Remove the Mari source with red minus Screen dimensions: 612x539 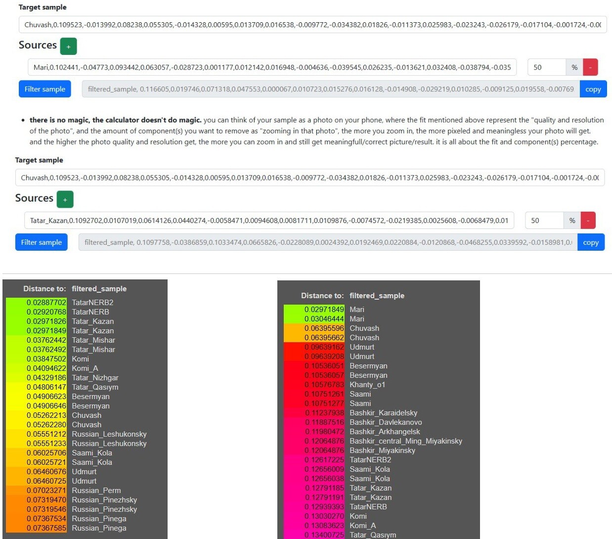coord(590,67)
